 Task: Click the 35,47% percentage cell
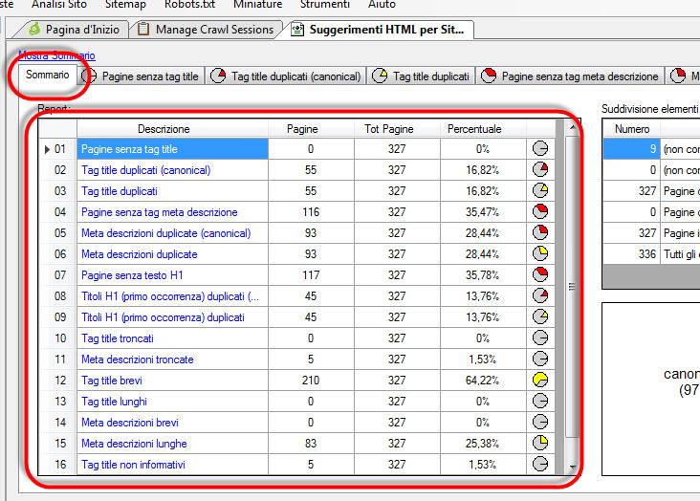click(x=483, y=212)
